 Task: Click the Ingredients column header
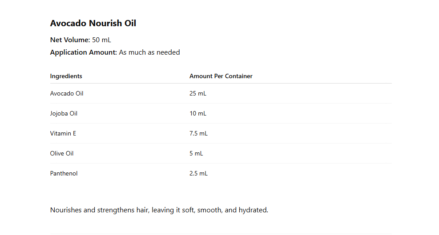(x=66, y=76)
